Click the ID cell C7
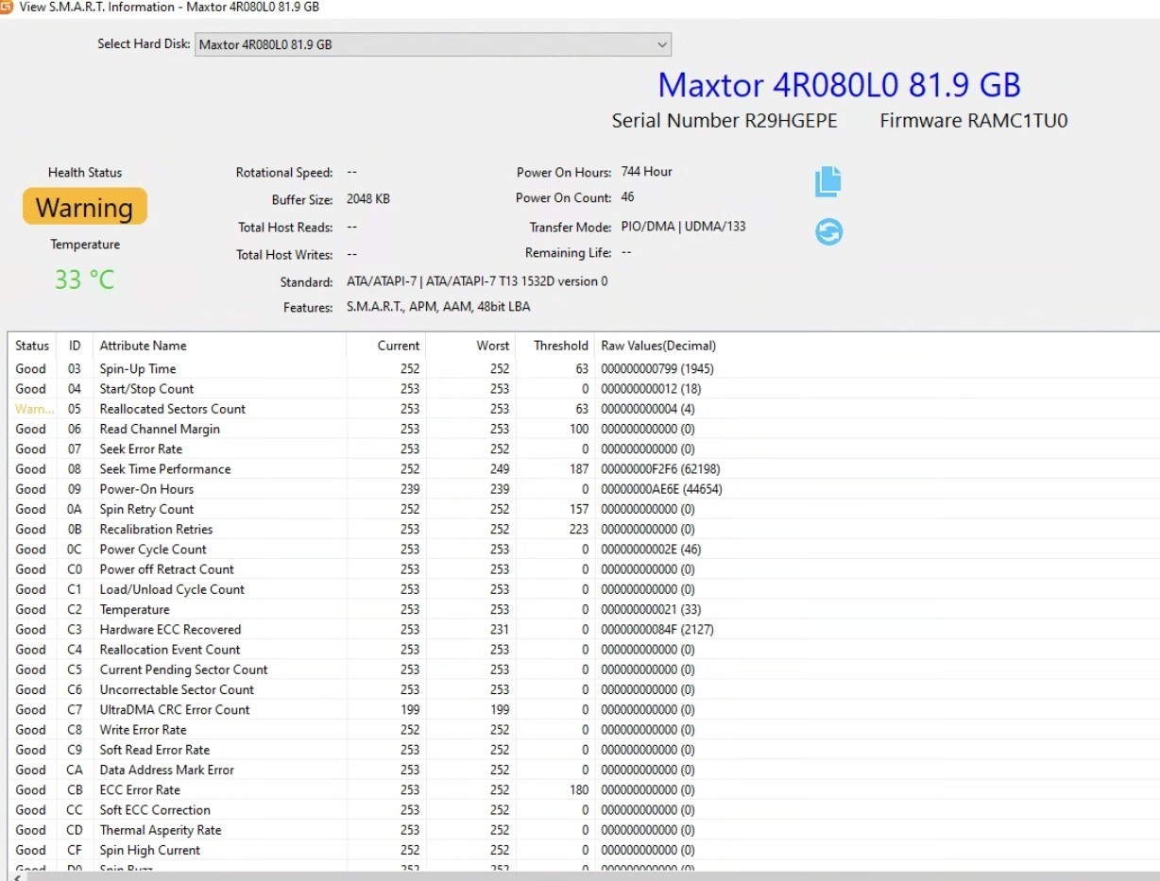The width and height of the screenshot is (1160, 881). (x=75, y=710)
